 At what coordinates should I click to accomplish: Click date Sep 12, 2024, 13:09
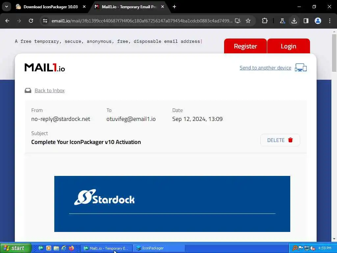tap(197, 119)
